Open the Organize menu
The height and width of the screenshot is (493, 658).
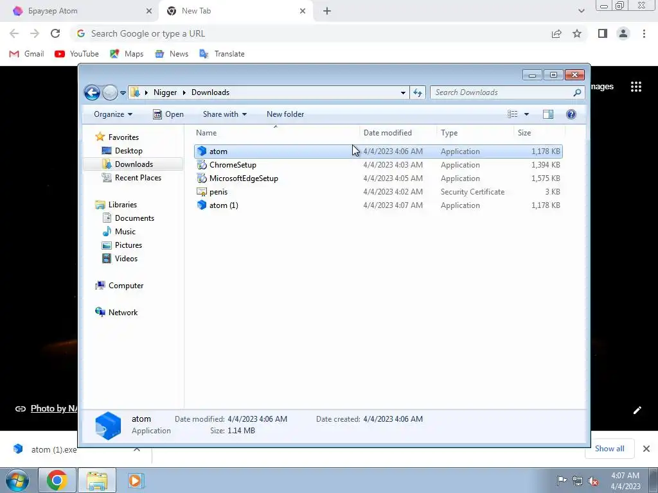click(113, 114)
